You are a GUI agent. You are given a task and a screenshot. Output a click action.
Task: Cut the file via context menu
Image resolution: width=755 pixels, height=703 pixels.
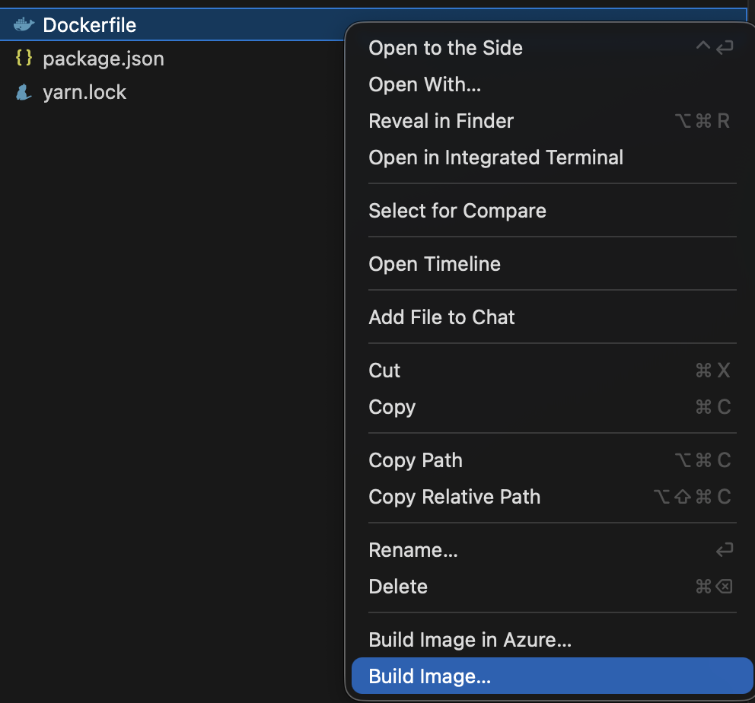click(x=384, y=371)
